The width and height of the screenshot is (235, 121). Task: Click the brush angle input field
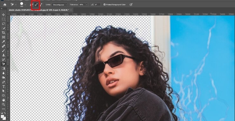[97, 5]
